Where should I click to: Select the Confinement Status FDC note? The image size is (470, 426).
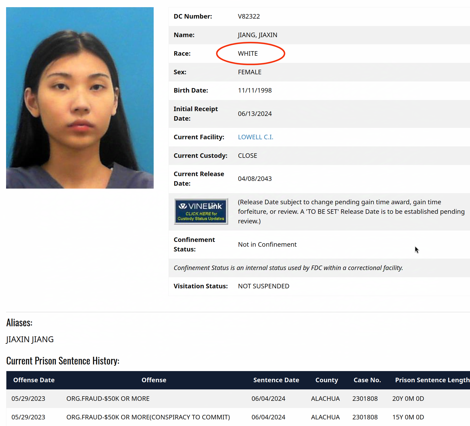(288, 268)
